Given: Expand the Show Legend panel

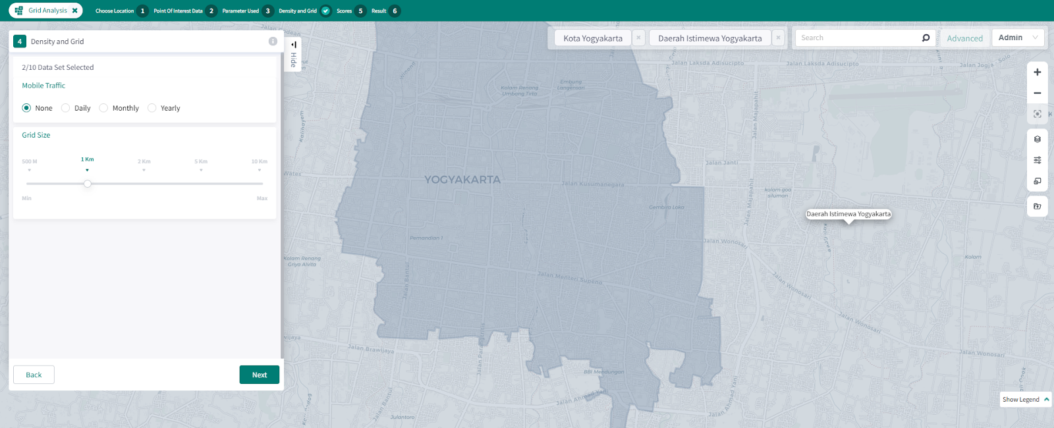Looking at the screenshot, I should pos(1025,400).
